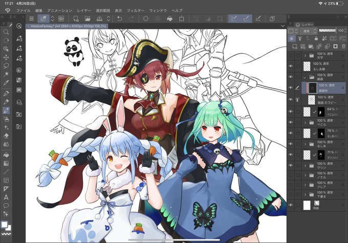Click the Undo arrow in command bar
The height and width of the screenshot is (243, 348).
coord(119,18)
